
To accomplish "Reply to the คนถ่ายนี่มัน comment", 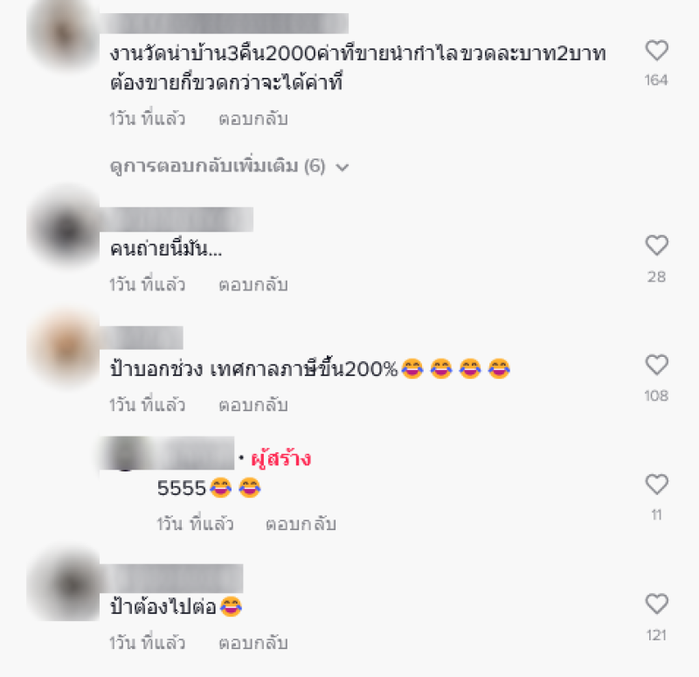I will click(x=253, y=285).
